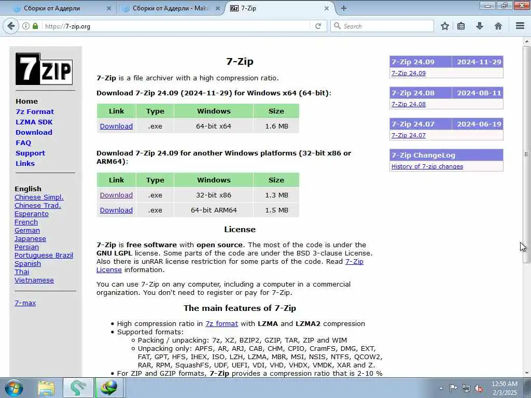Open the 7-max sidebar link

(25, 303)
